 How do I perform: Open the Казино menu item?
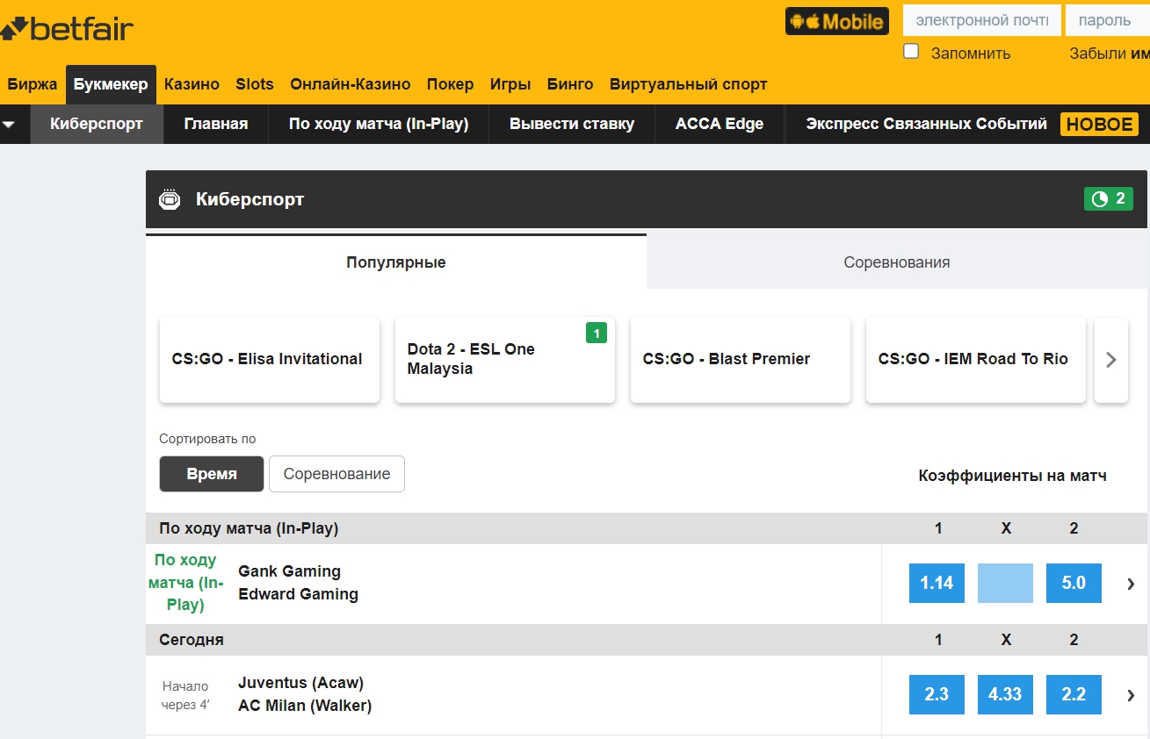click(192, 84)
